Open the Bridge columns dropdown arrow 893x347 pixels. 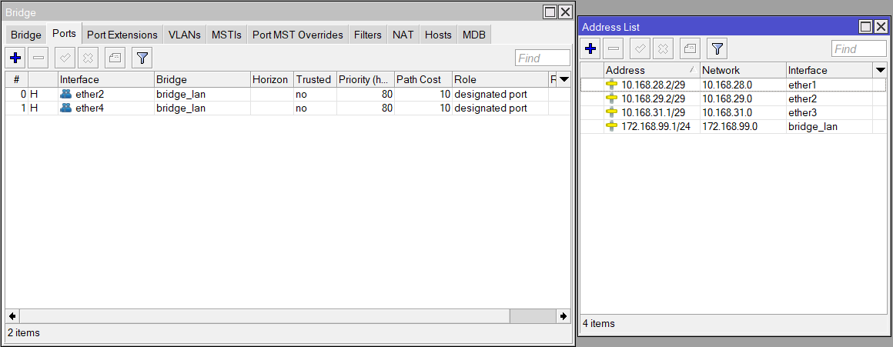pos(564,79)
